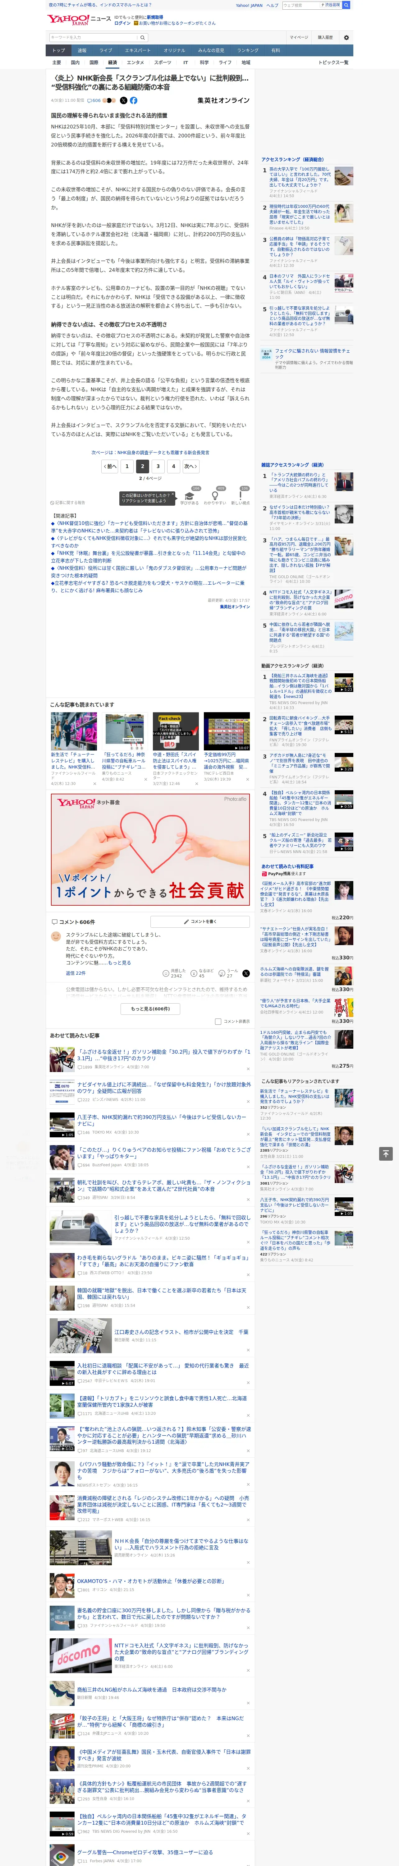The height and width of the screenshot is (1866, 399).
Task: Select the エキスパート navigation tab
Action: pyautogui.click(x=138, y=51)
